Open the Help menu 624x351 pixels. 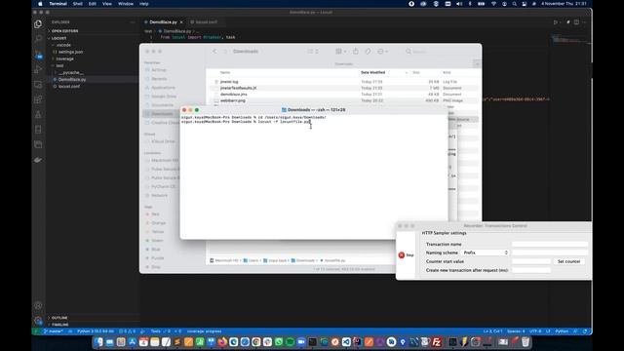(144, 4)
